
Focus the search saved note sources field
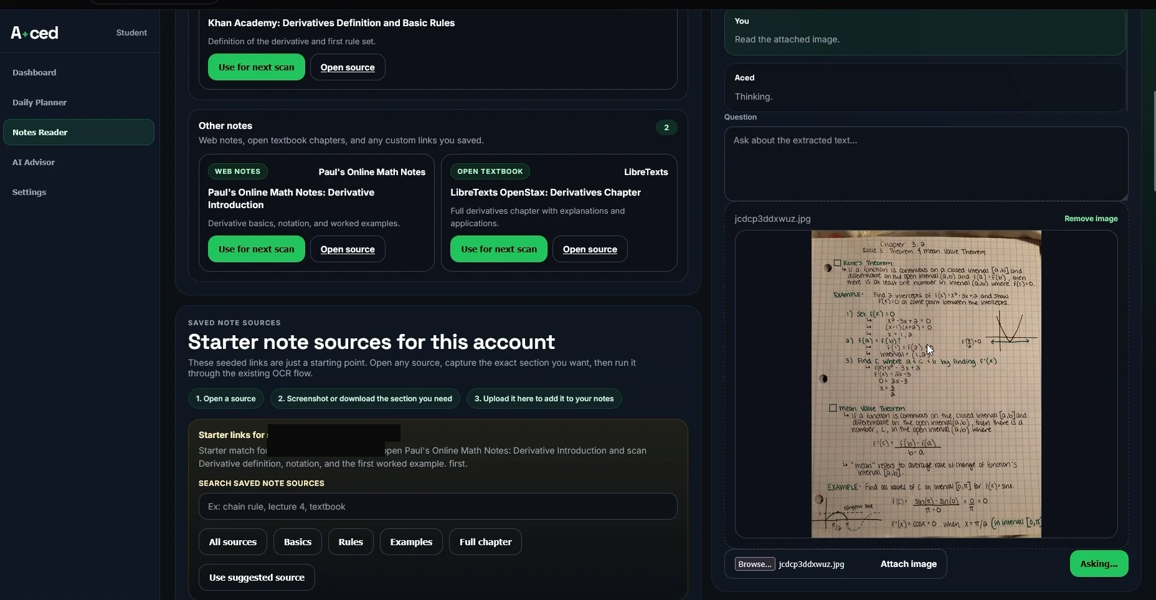[x=438, y=507]
